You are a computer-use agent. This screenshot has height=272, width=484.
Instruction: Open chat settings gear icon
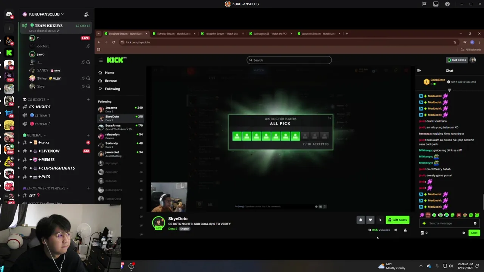464,233
